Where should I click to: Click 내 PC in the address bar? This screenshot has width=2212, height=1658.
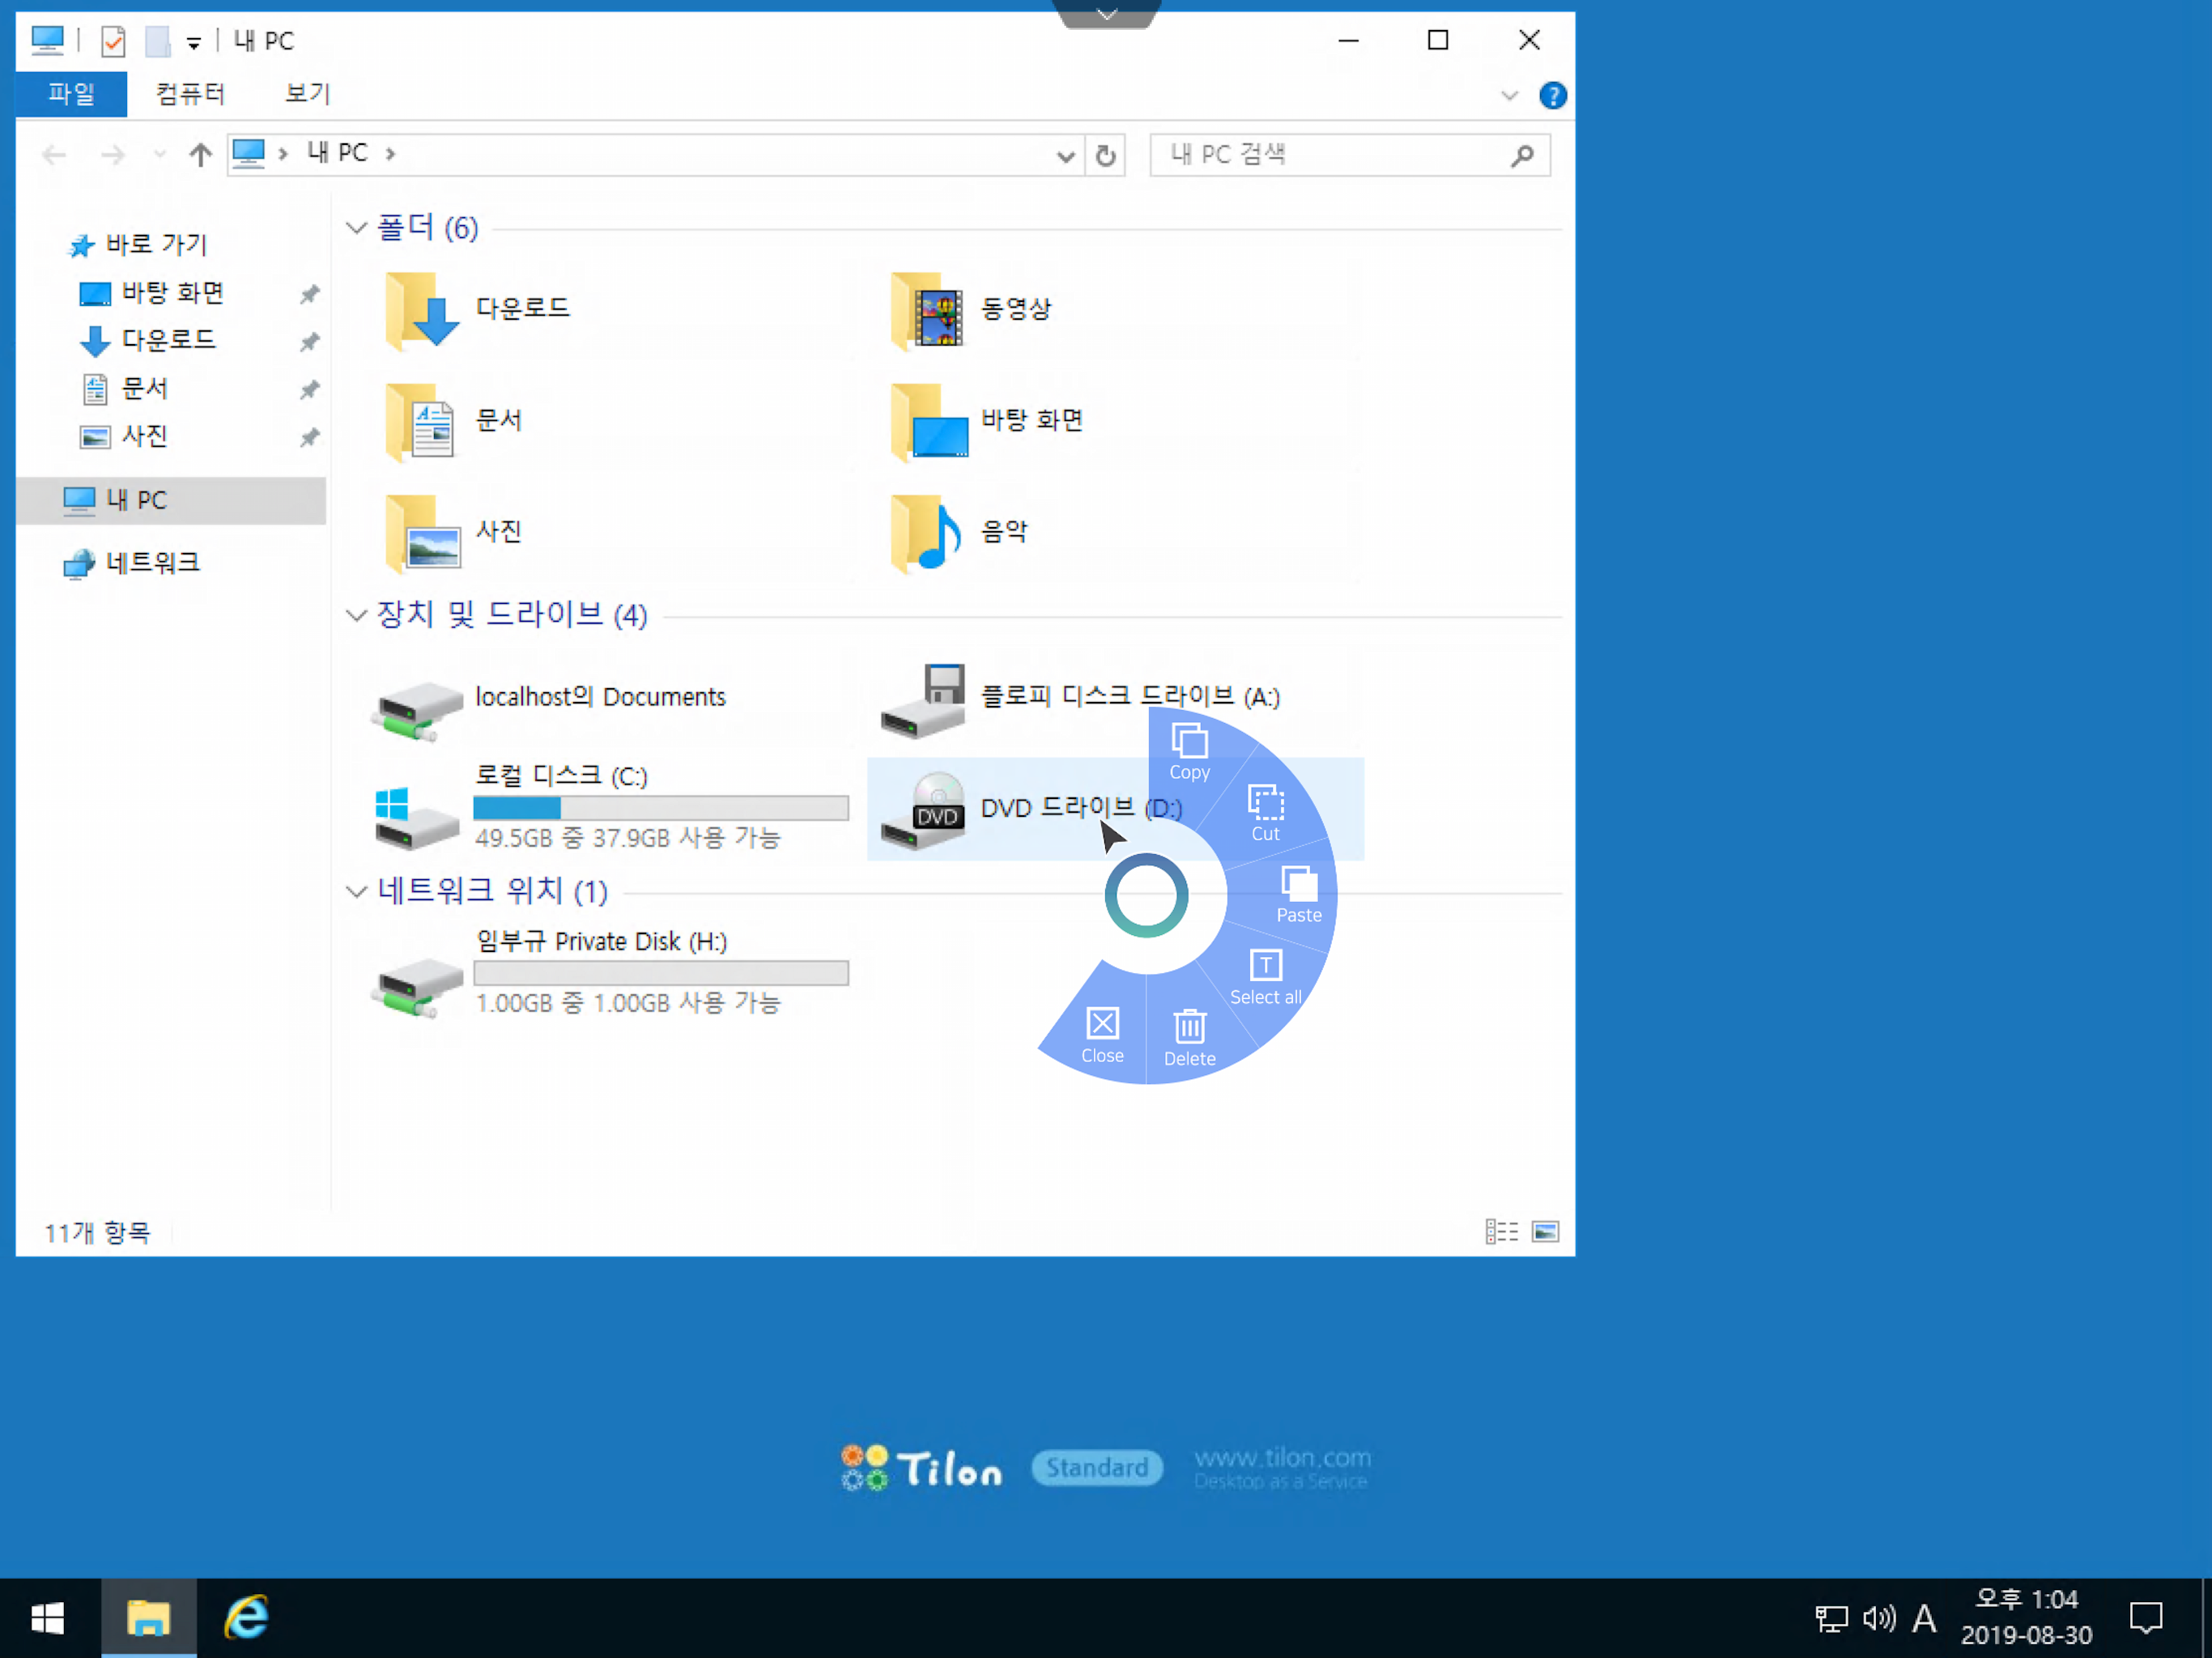(x=337, y=153)
